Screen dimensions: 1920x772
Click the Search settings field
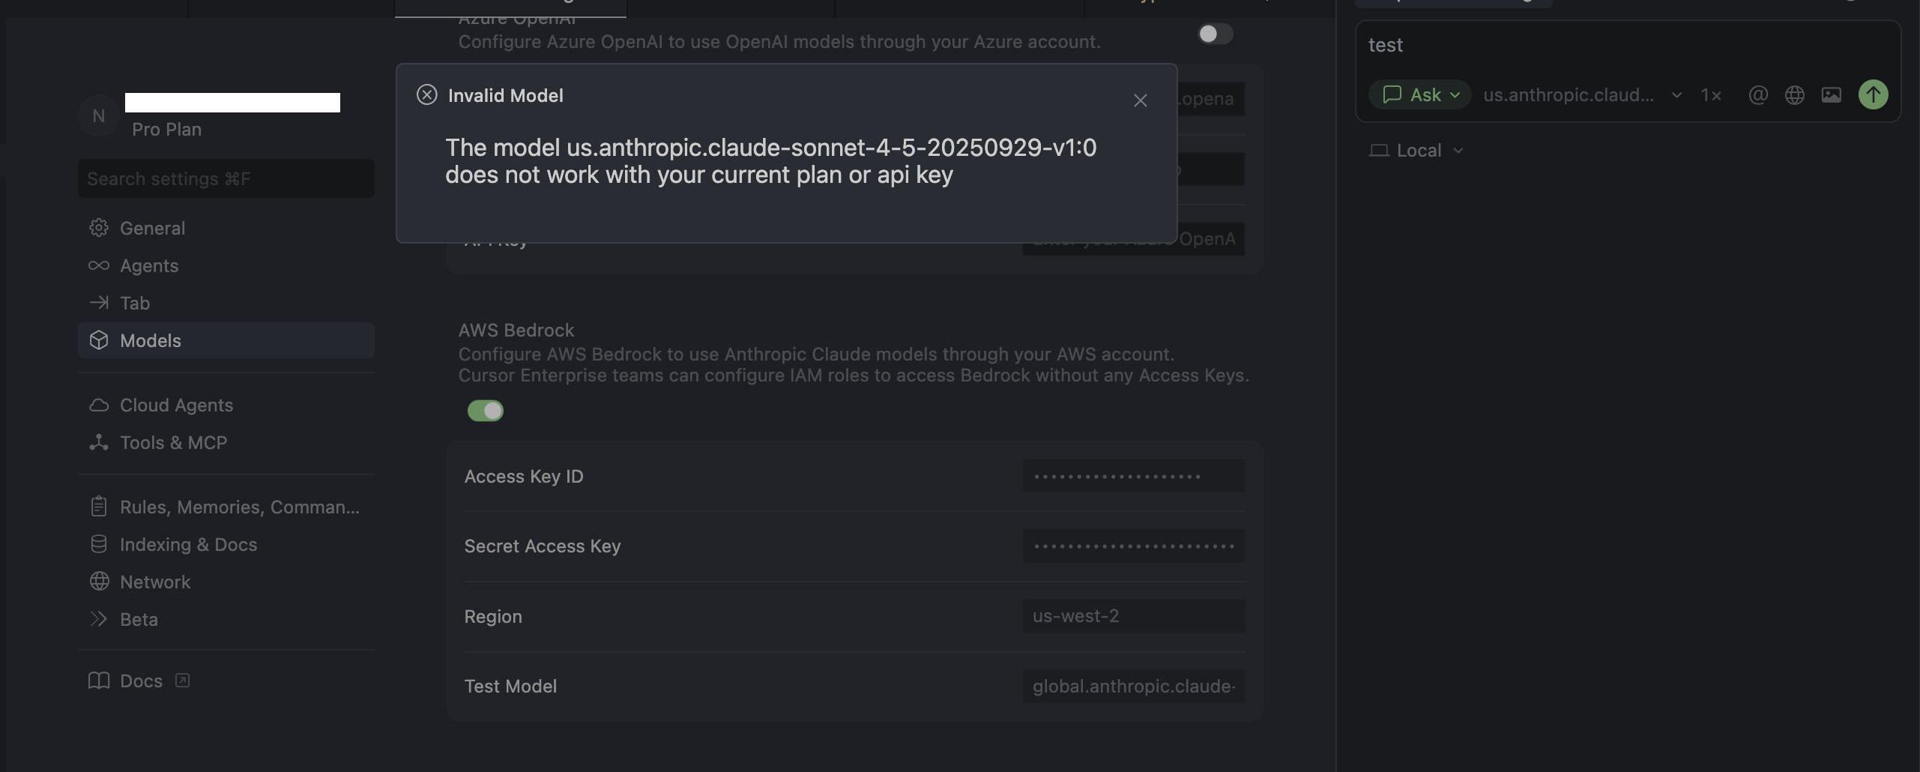click(x=225, y=178)
